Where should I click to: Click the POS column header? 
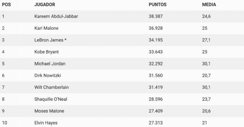click(7, 5)
